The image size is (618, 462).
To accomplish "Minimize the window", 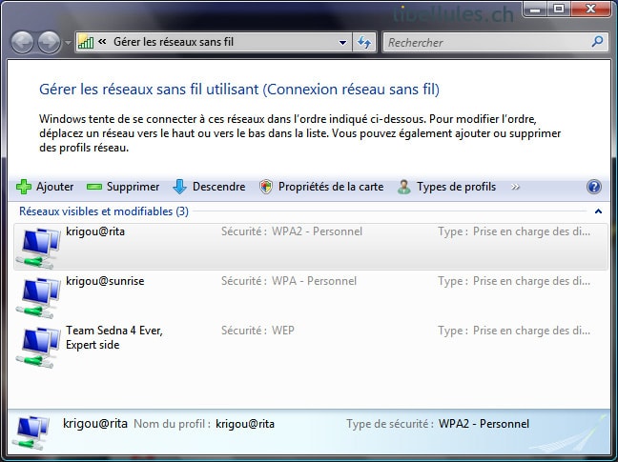I will click(x=535, y=10).
